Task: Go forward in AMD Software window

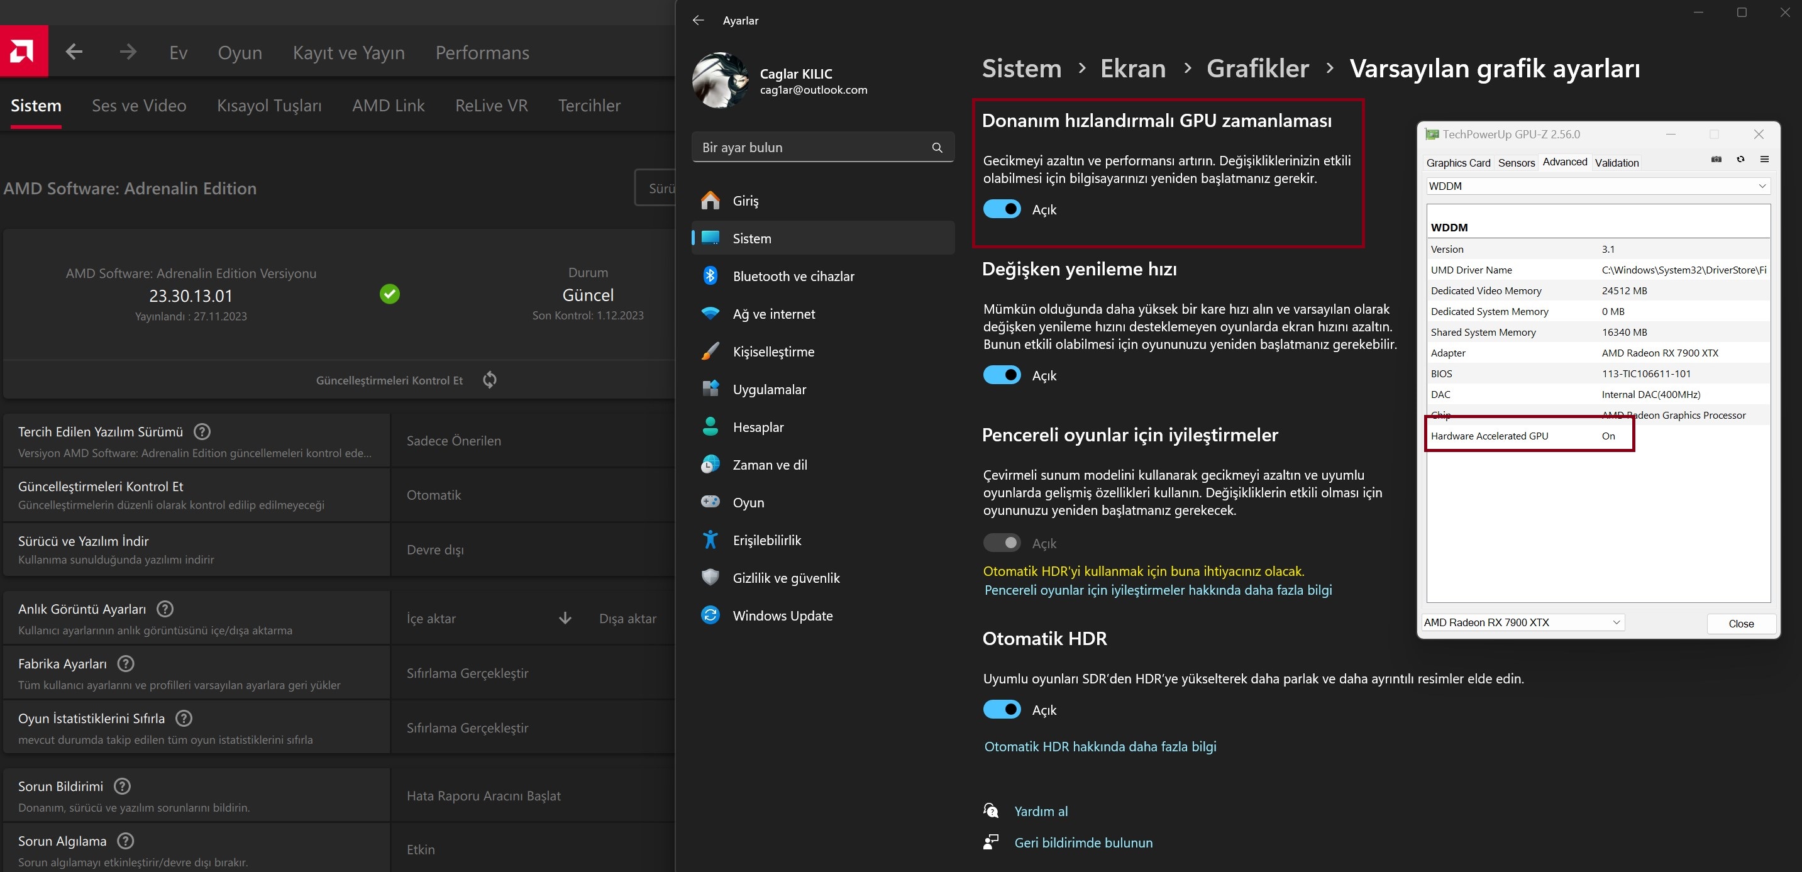Action: click(127, 52)
